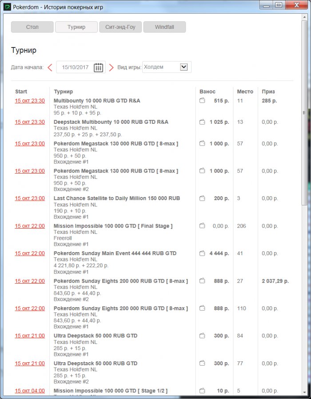Click Pokerdom logo icon in title bar

[x=7, y=7]
